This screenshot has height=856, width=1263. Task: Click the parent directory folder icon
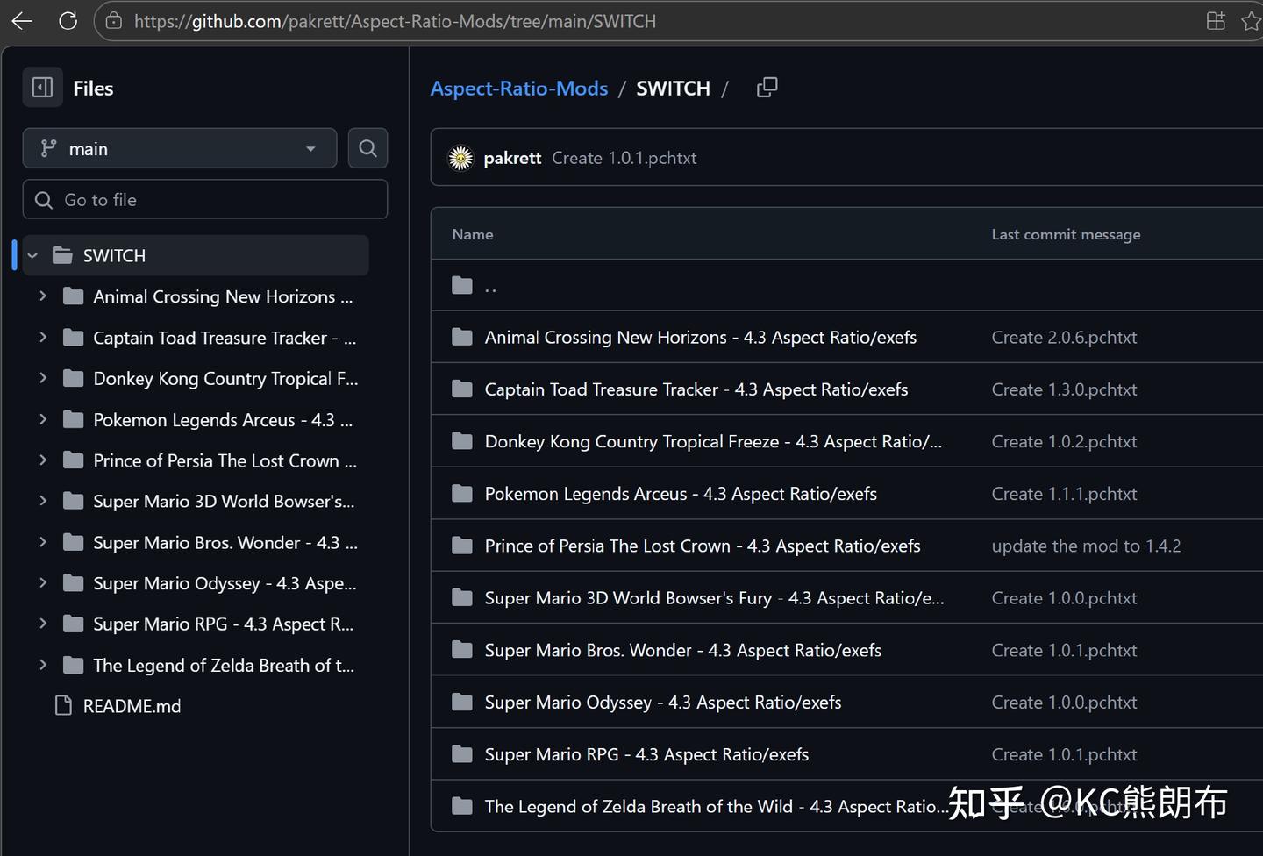coord(462,285)
